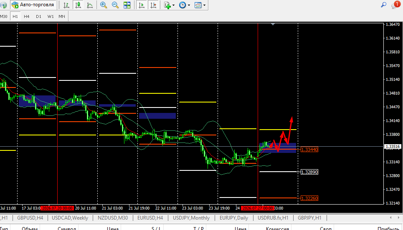Switch to the GBPJPY,H1 chart tab
The image size is (403, 230).
pyautogui.click(x=309, y=217)
